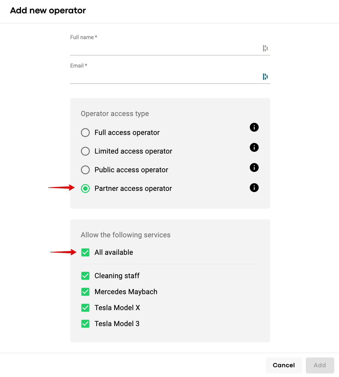
Task: Open info icon for Full access operator
Action: tap(254, 127)
